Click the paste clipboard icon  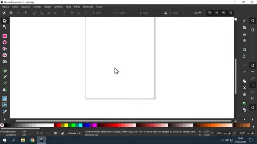[245, 94]
